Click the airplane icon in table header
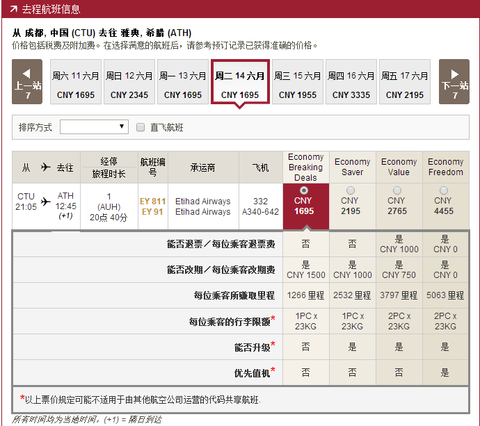Viewport: 480px width, 426px height. pyautogui.click(x=46, y=167)
